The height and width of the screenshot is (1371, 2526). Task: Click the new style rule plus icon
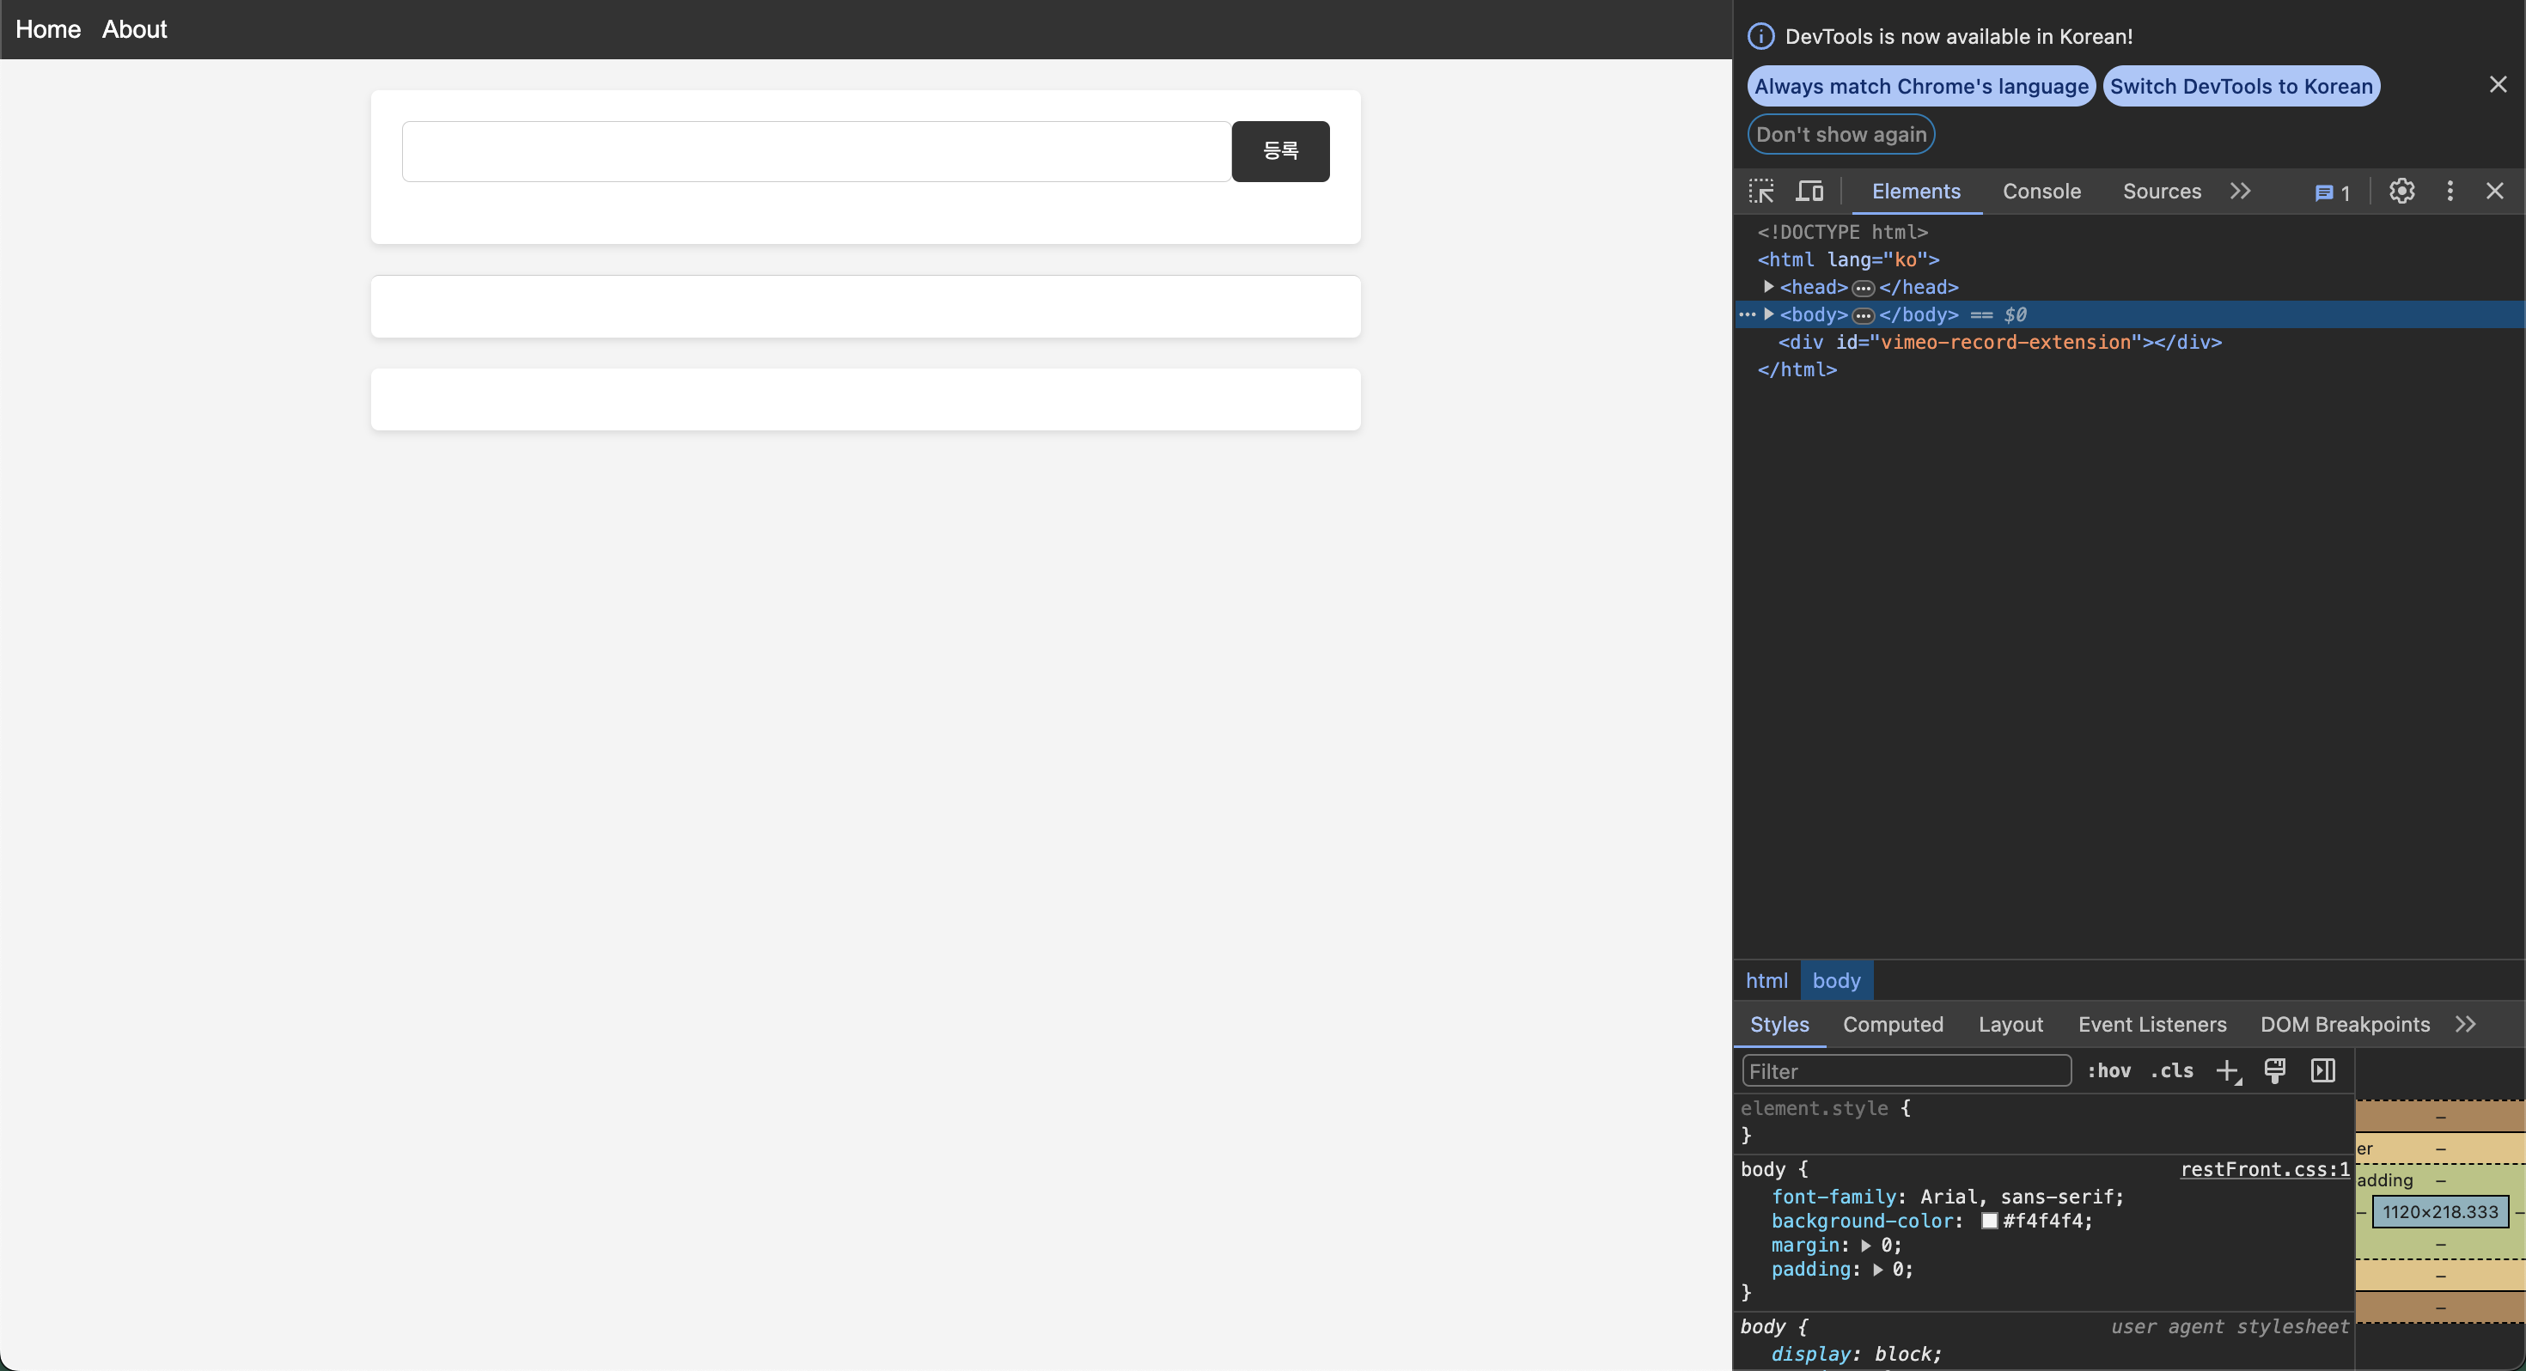[2228, 1071]
